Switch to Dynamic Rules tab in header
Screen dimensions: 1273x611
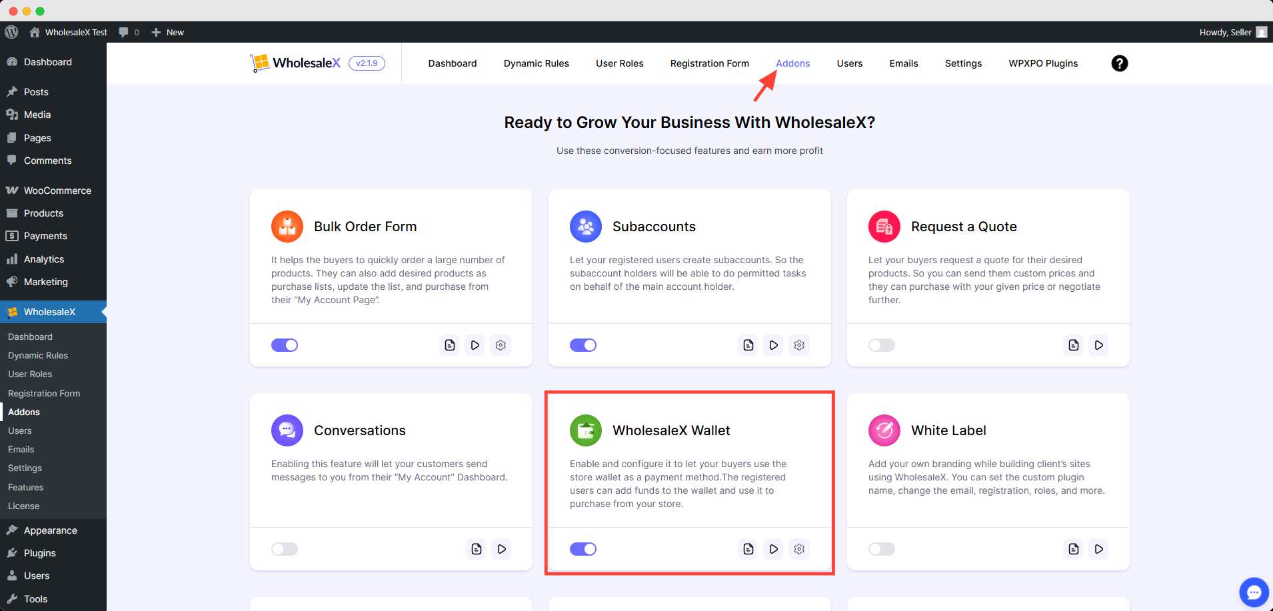point(537,63)
